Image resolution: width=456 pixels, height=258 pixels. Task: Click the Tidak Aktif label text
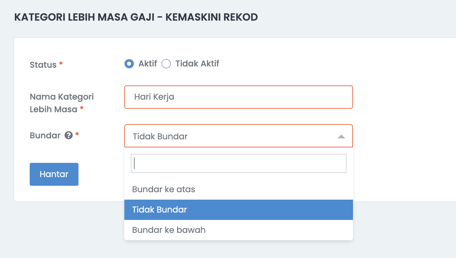click(197, 64)
